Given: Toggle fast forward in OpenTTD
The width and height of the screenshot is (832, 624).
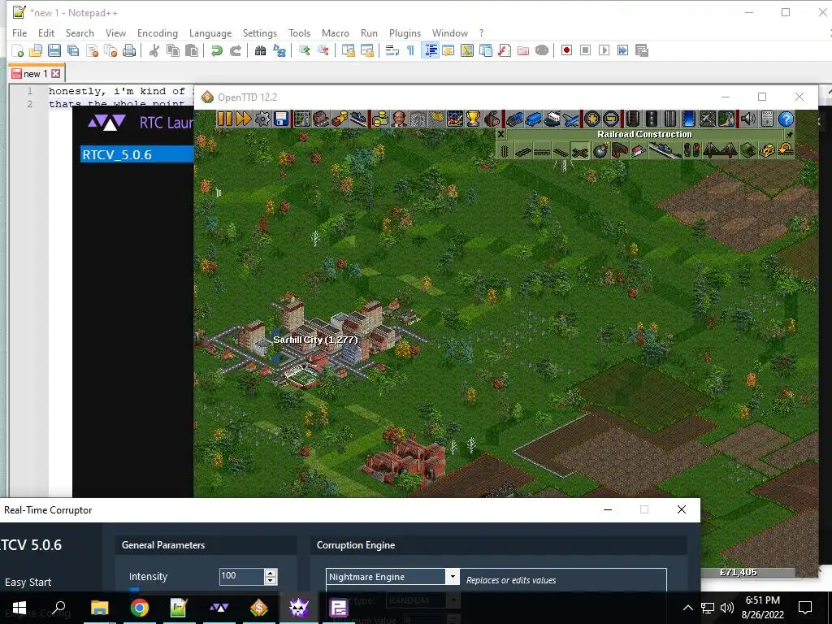Looking at the screenshot, I should 243,119.
